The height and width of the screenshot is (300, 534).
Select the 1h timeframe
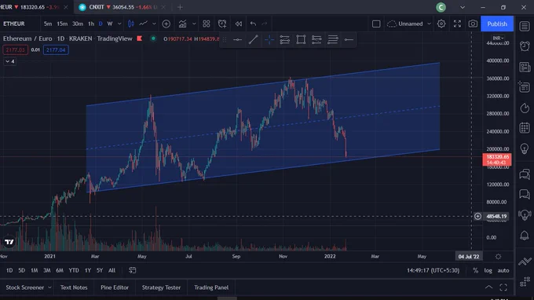(x=91, y=24)
